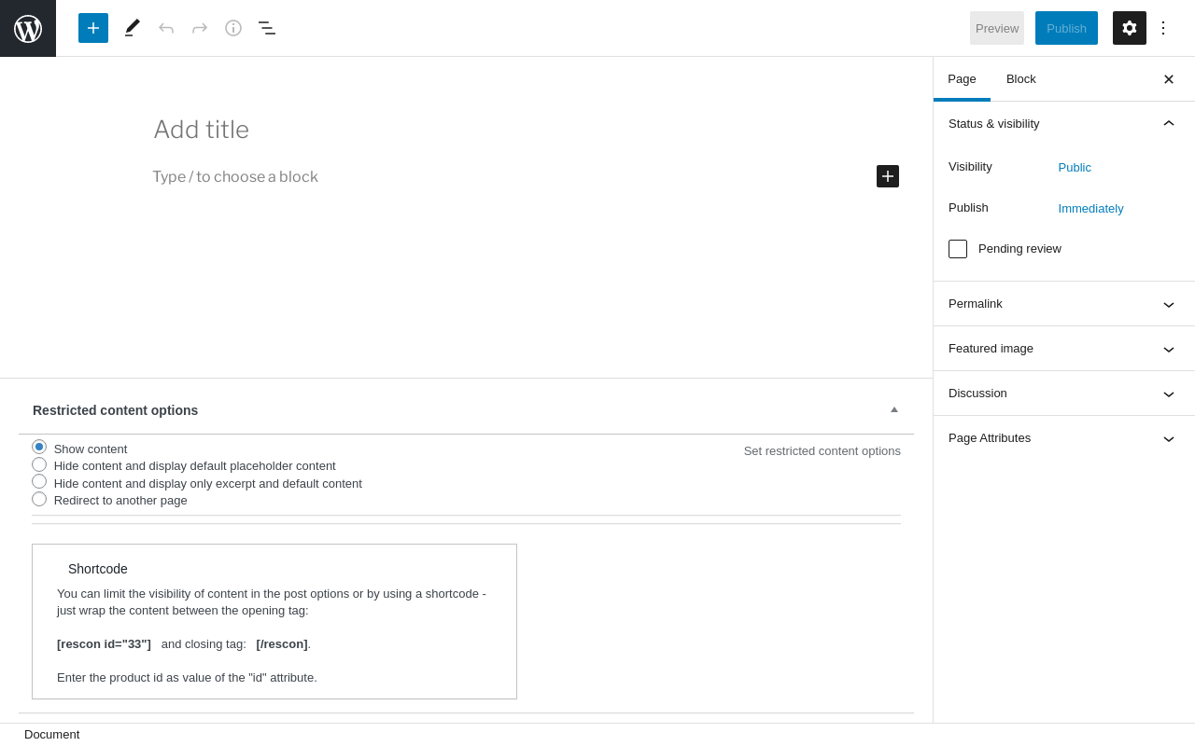Open the block inserter plus button
The height and width of the screenshot is (746, 1195).
pos(93,28)
